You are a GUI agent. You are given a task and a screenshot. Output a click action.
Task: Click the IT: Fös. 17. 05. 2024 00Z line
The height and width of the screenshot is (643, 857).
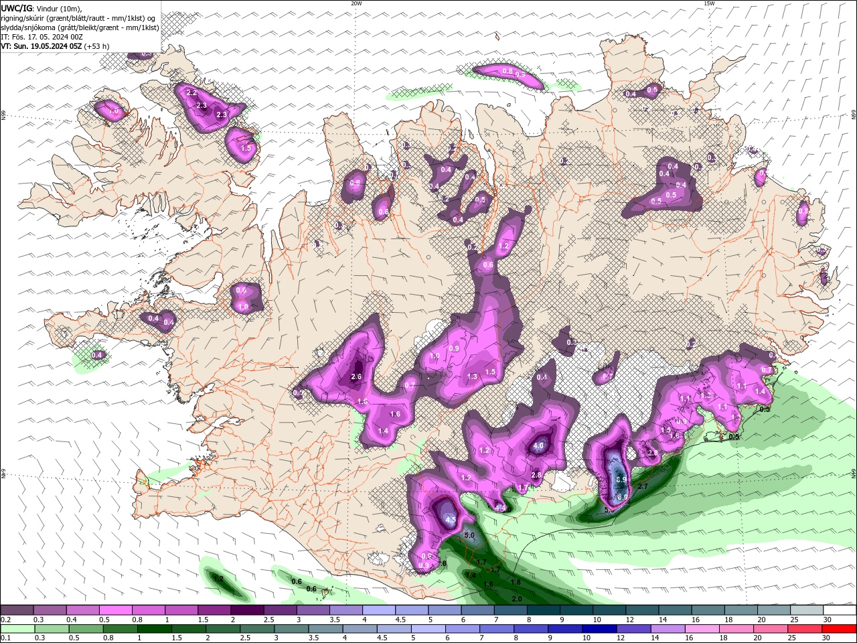coord(42,37)
